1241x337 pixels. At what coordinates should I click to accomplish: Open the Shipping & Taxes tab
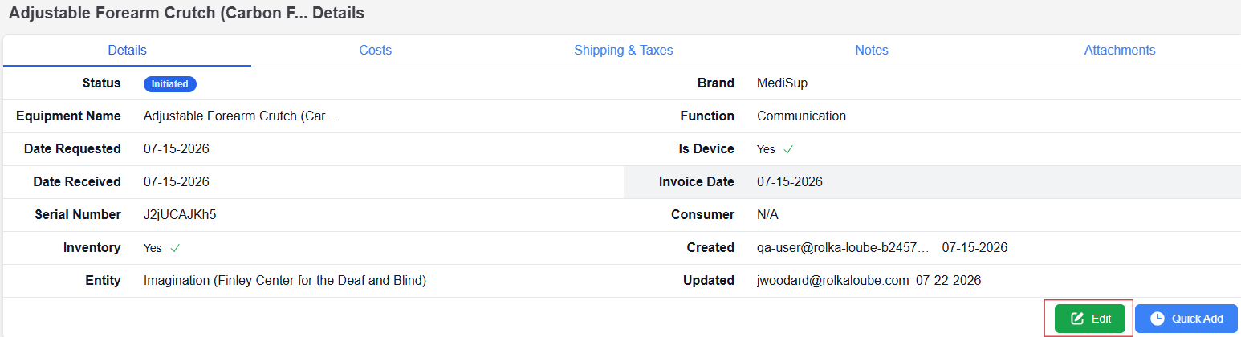tap(623, 50)
